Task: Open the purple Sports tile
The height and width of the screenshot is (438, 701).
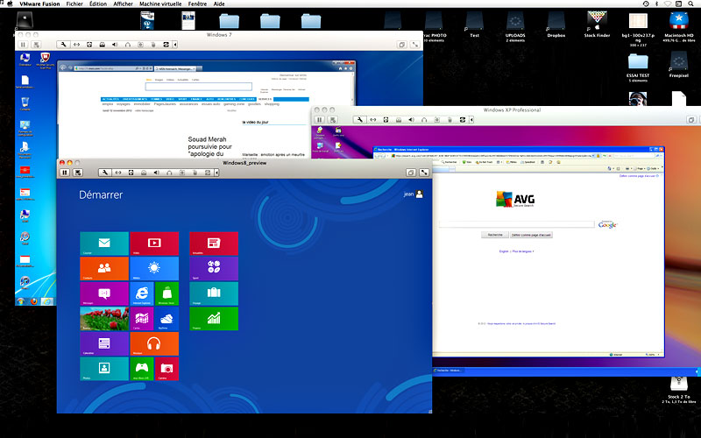Action: (214, 269)
